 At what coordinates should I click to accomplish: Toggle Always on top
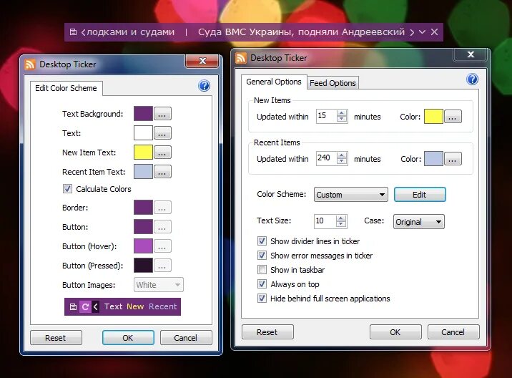(x=262, y=283)
